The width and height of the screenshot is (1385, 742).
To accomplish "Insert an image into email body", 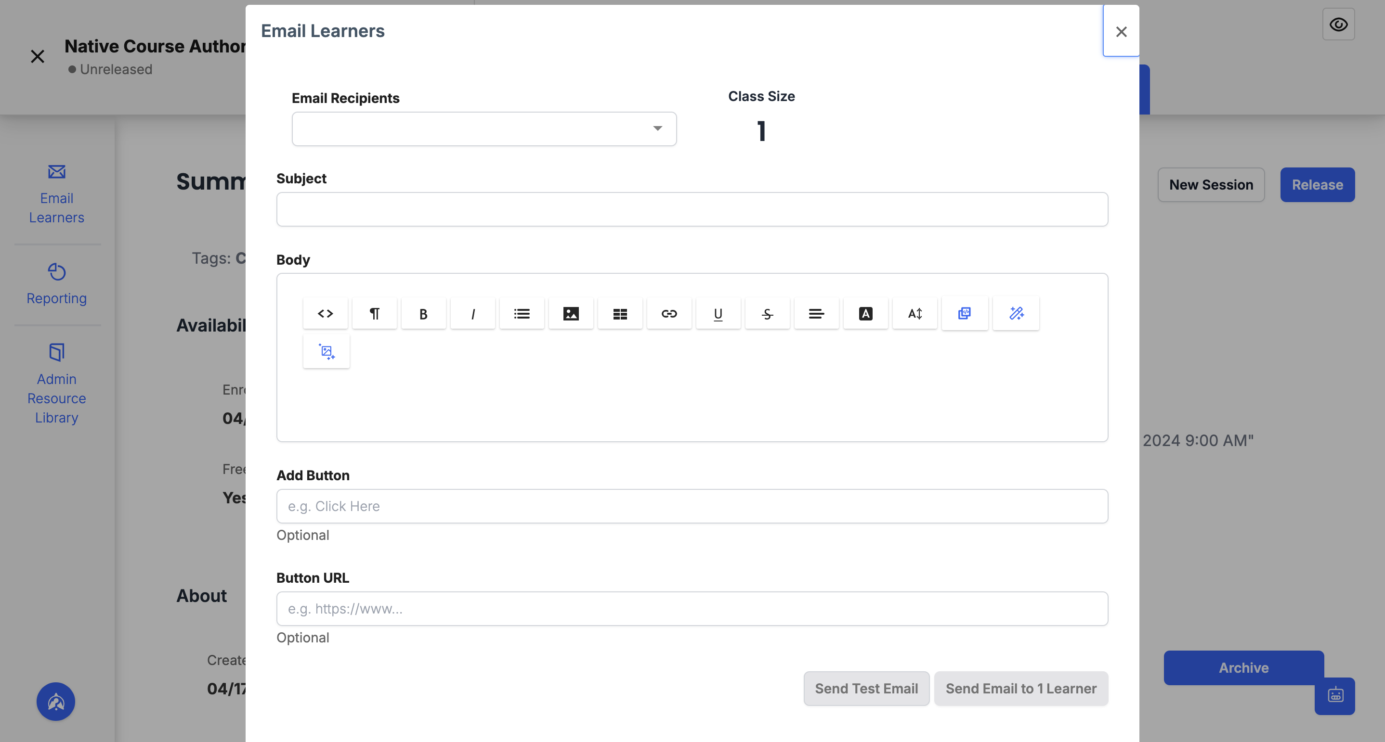I will click(571, 313).
